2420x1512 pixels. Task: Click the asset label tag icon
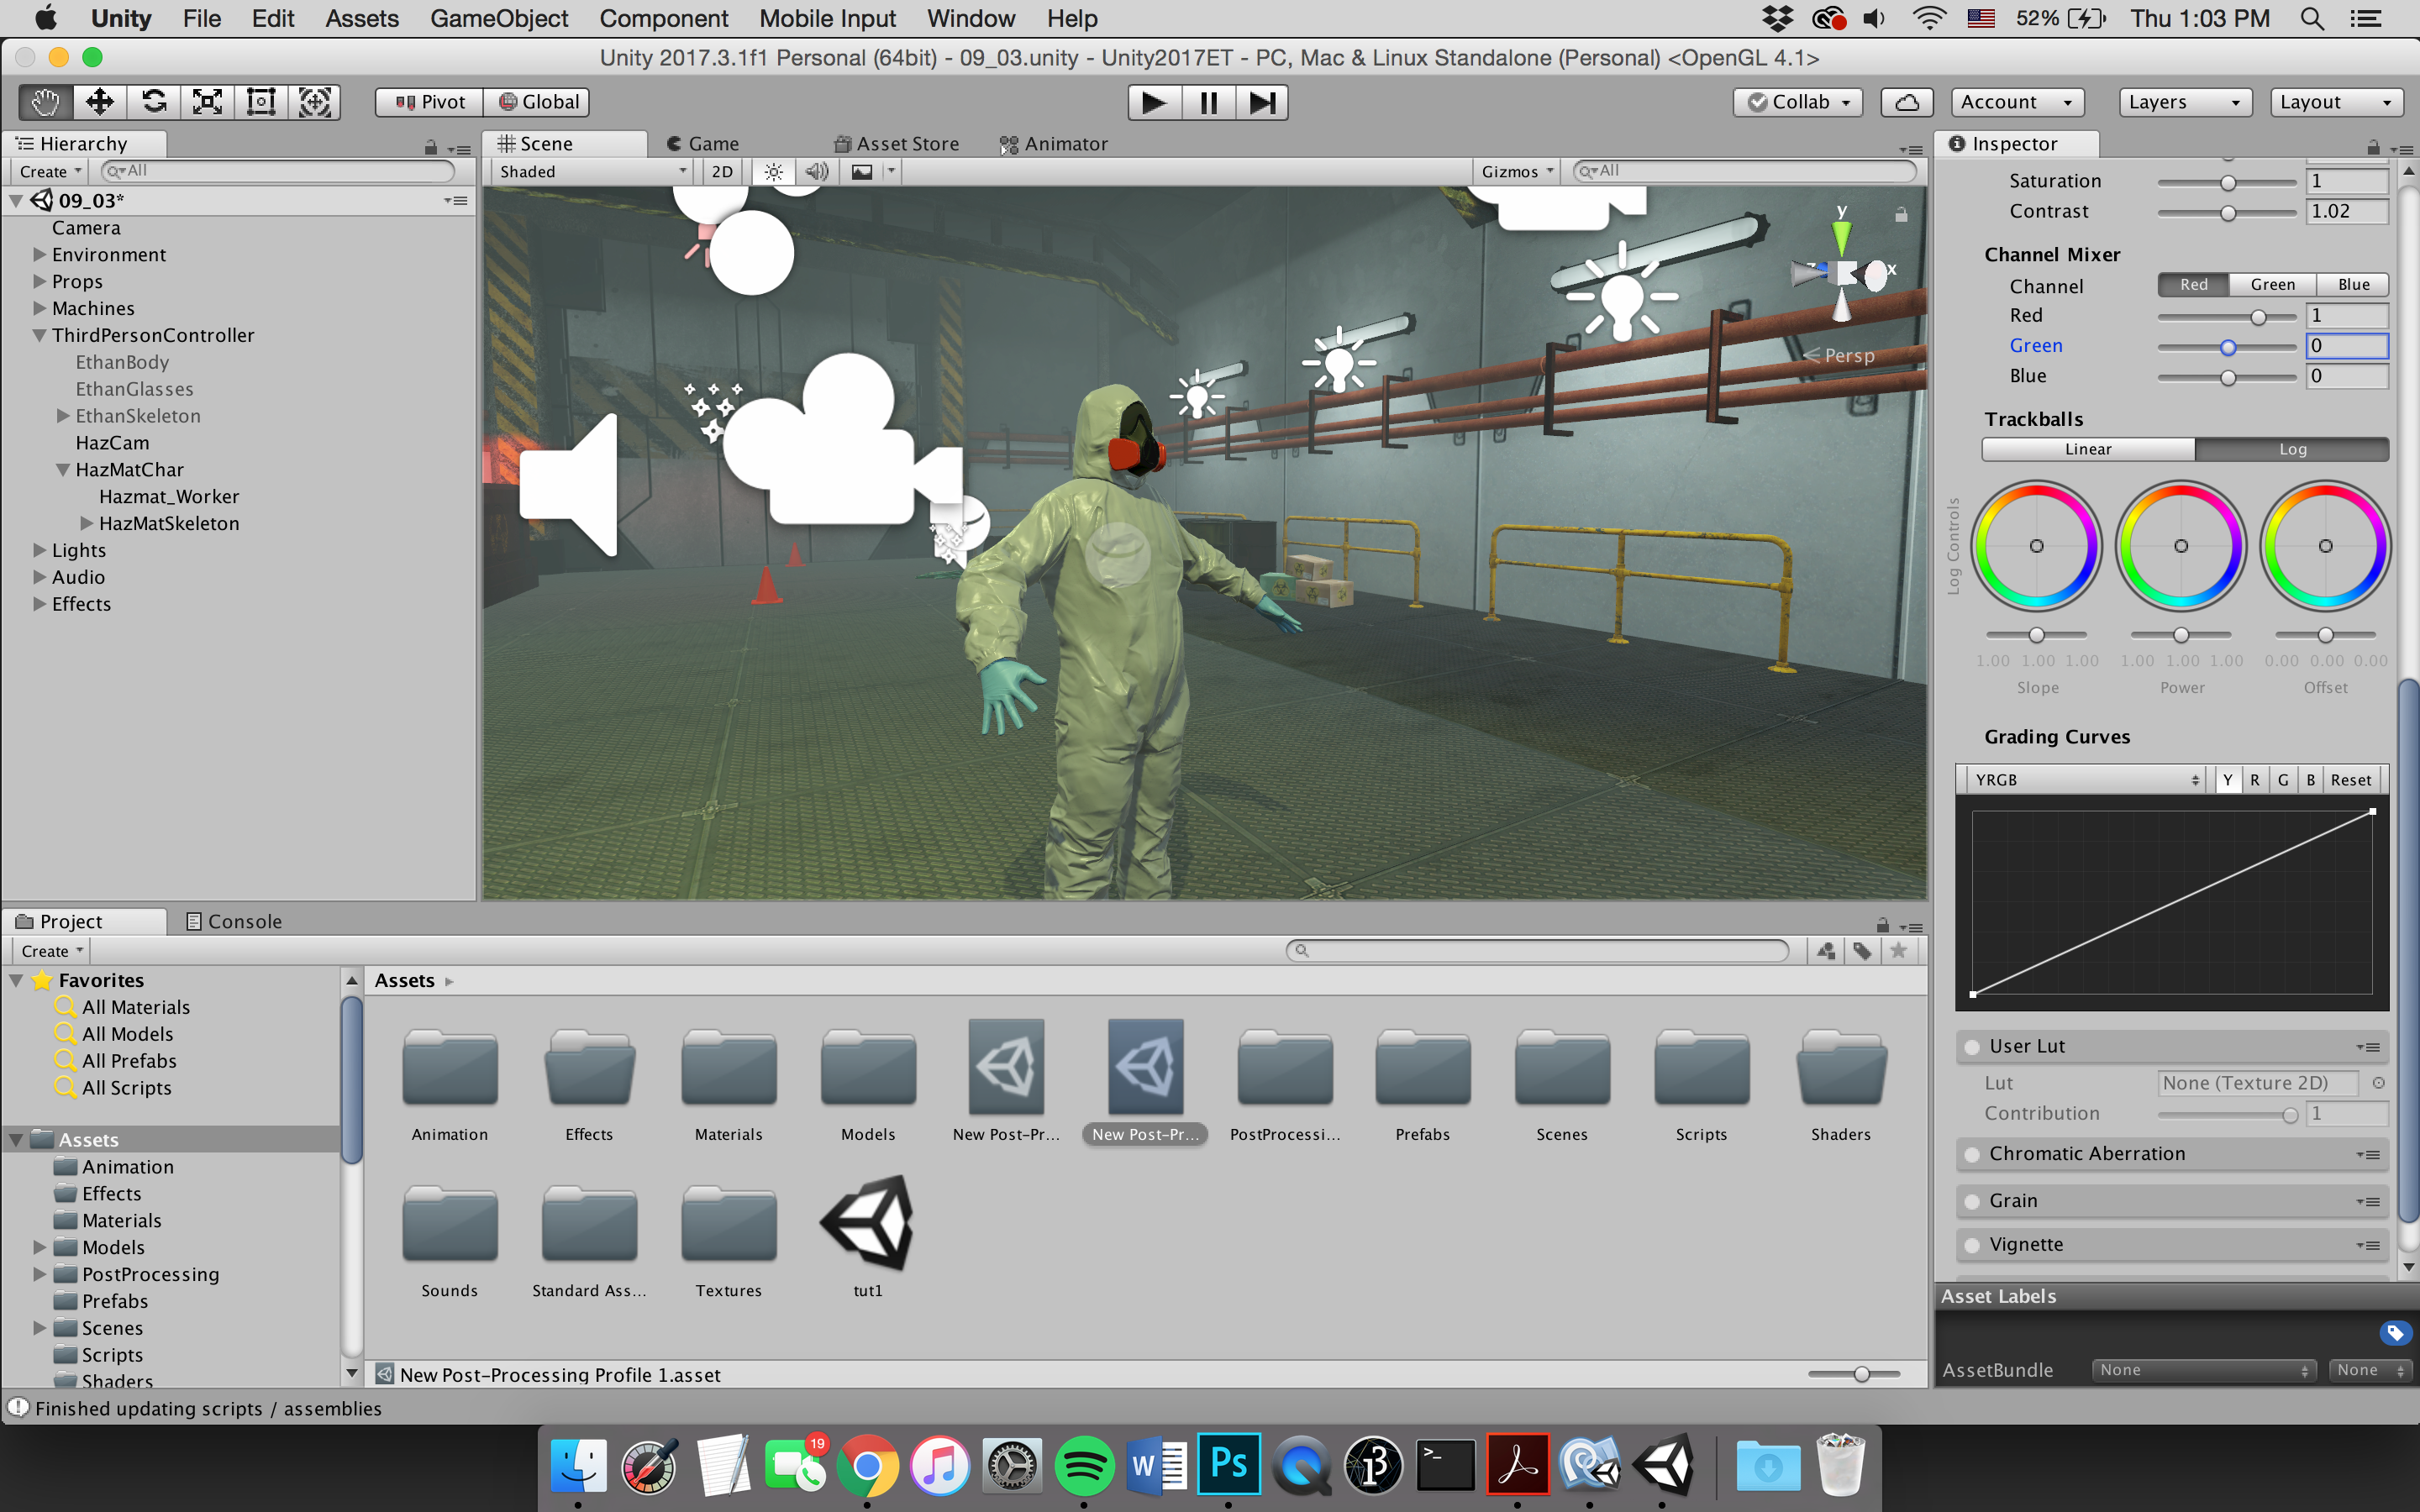coord(2394,1332)
